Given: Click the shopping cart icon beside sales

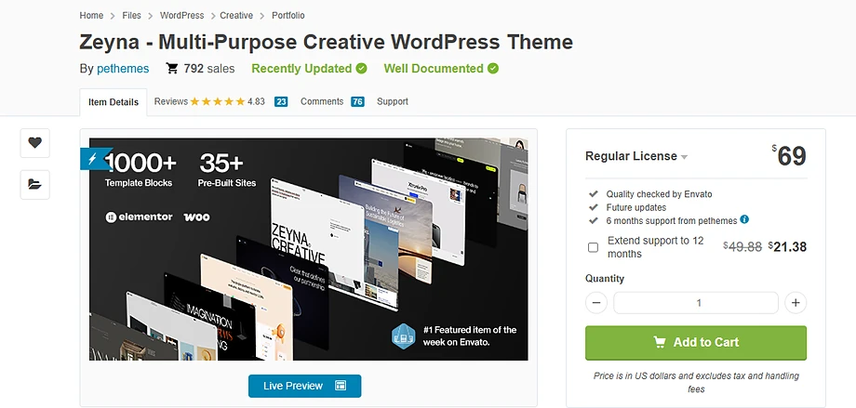Looking at the screenshot, I should pyautogui.click(x=172, y=69).
